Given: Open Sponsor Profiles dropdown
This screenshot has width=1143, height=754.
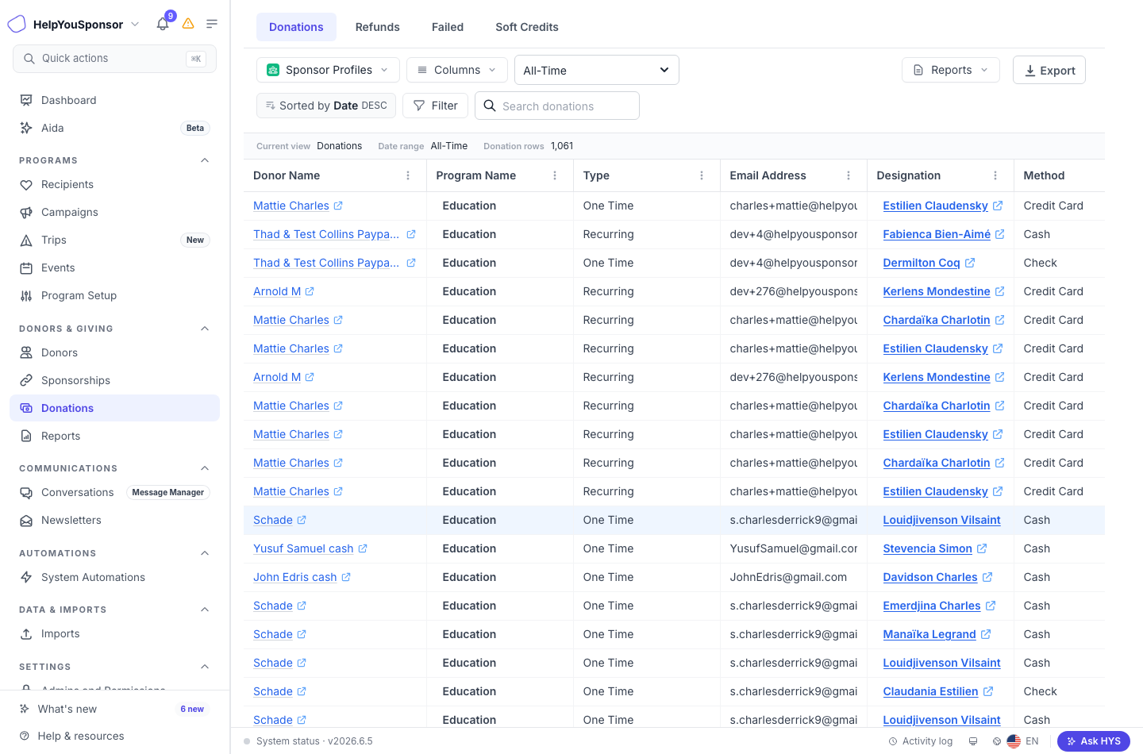Looking at the screenshot, I should pyautogui.click(x=328, y=70).
